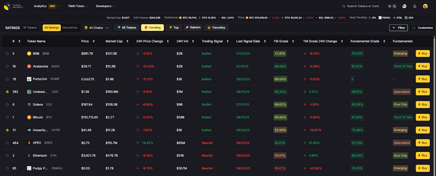Open the user avatar menu

click(425, 6)
